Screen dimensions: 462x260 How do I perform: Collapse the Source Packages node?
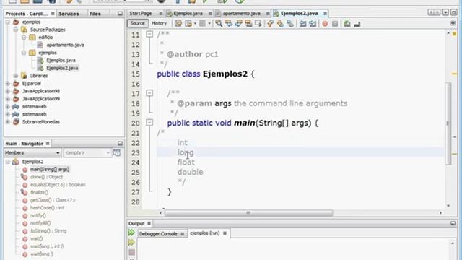point(16,30)
